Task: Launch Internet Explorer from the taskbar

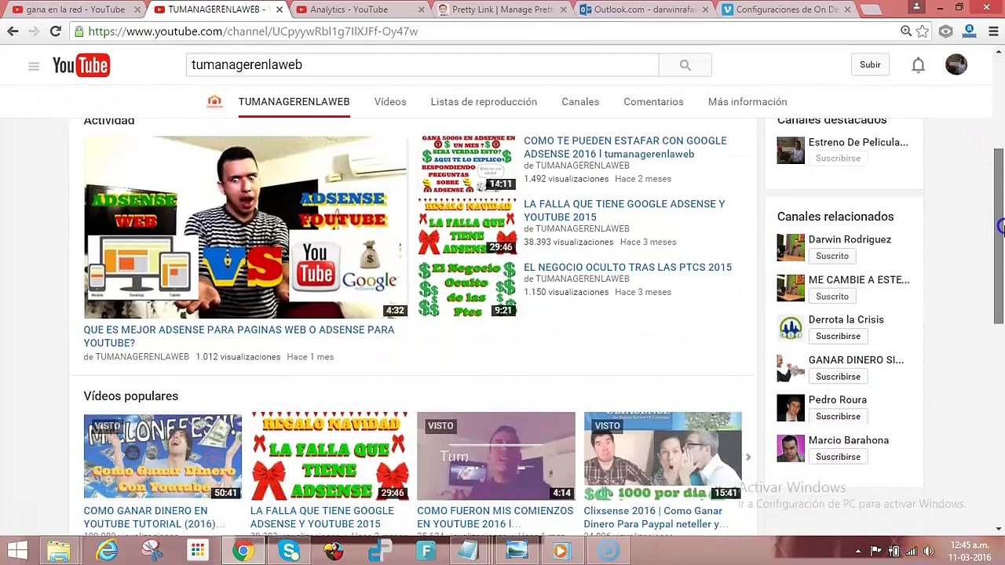Action: pyautogui.click(x=106, y=551)
